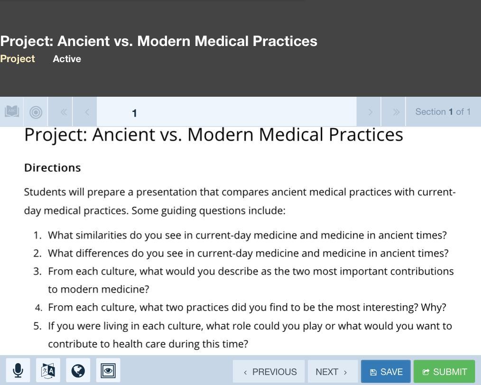Click the Directions heading

(x=53, y=168)
